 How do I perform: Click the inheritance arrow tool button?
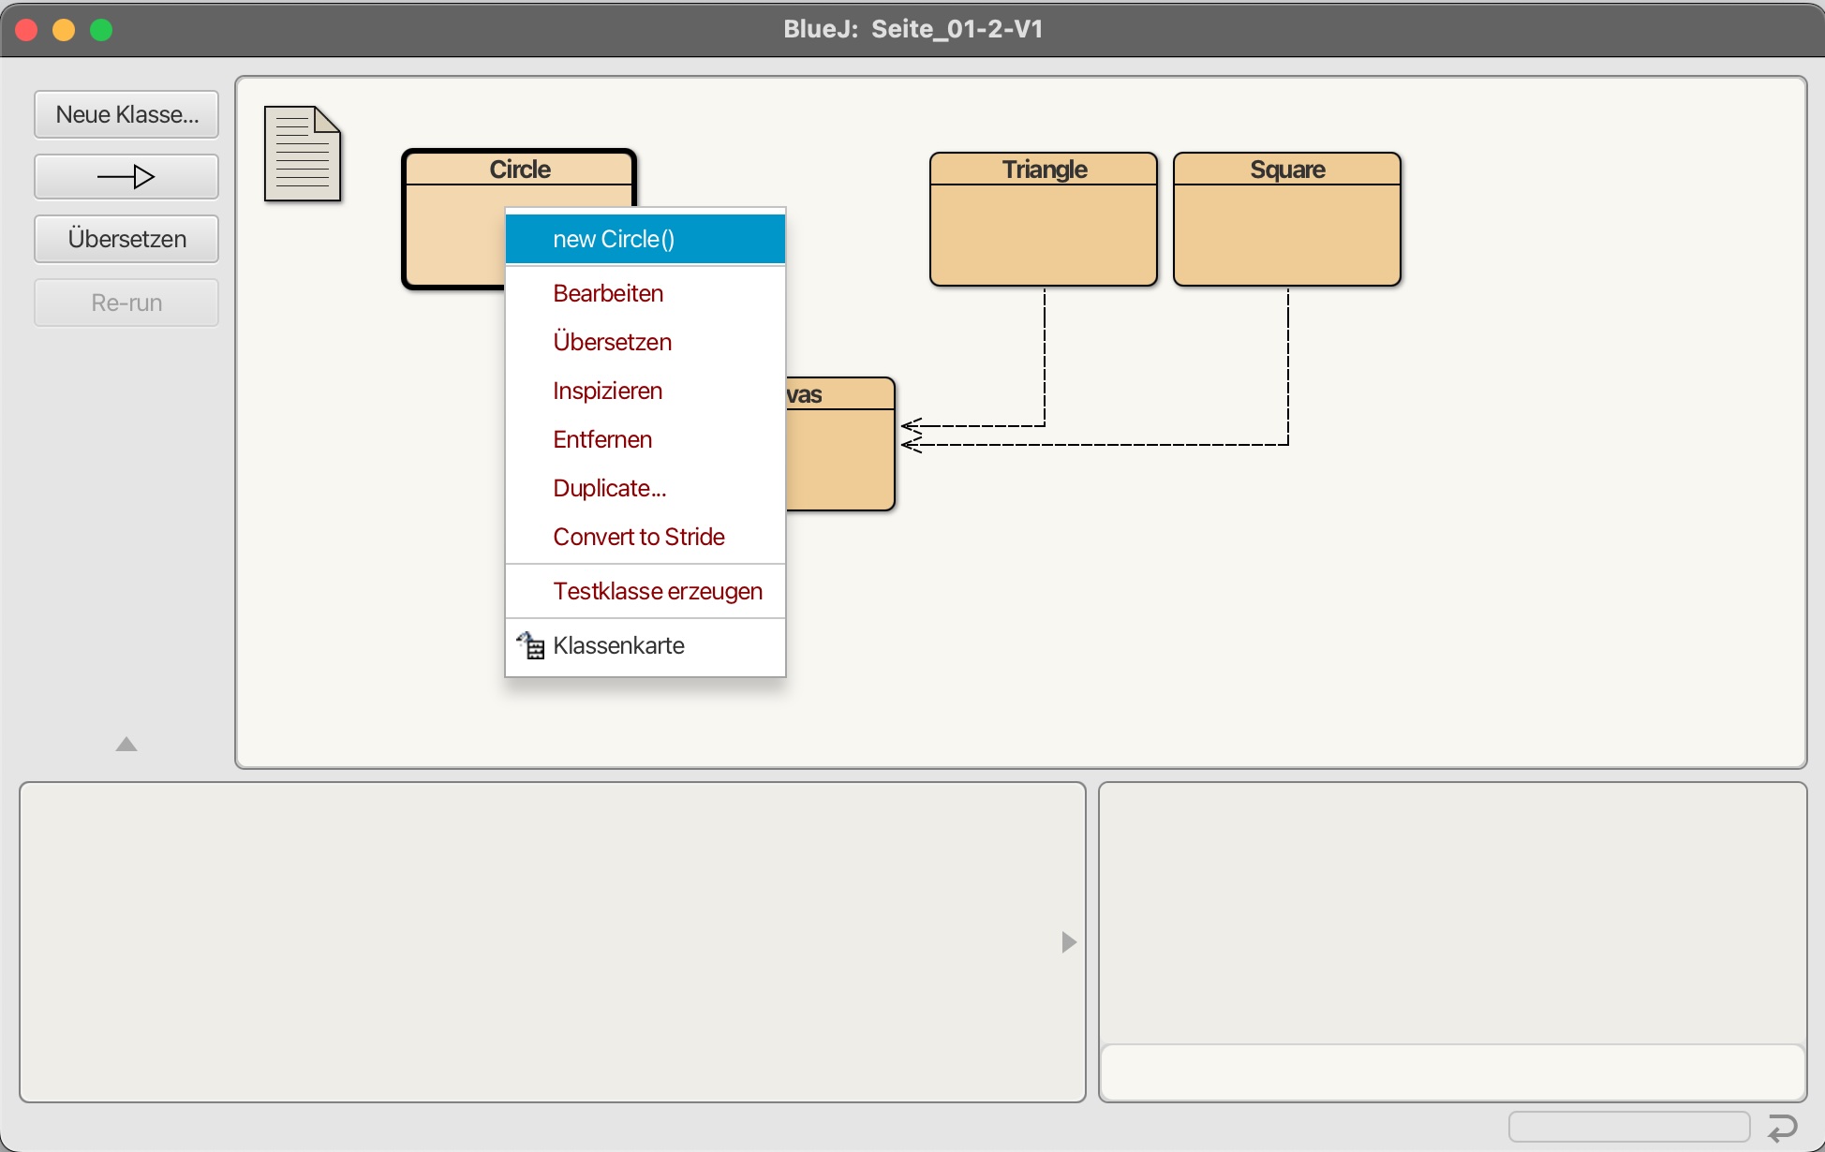pos(126,177)
